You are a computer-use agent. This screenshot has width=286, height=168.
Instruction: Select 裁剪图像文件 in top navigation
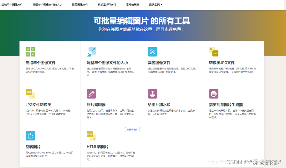tap(80, 5)
